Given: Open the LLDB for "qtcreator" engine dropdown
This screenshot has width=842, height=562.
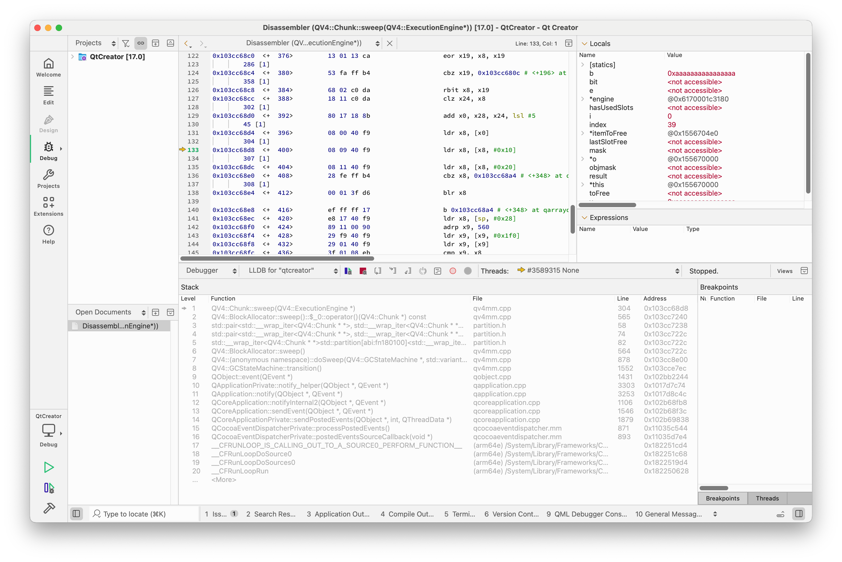Looking at the screenshot, I should (292, 271).
